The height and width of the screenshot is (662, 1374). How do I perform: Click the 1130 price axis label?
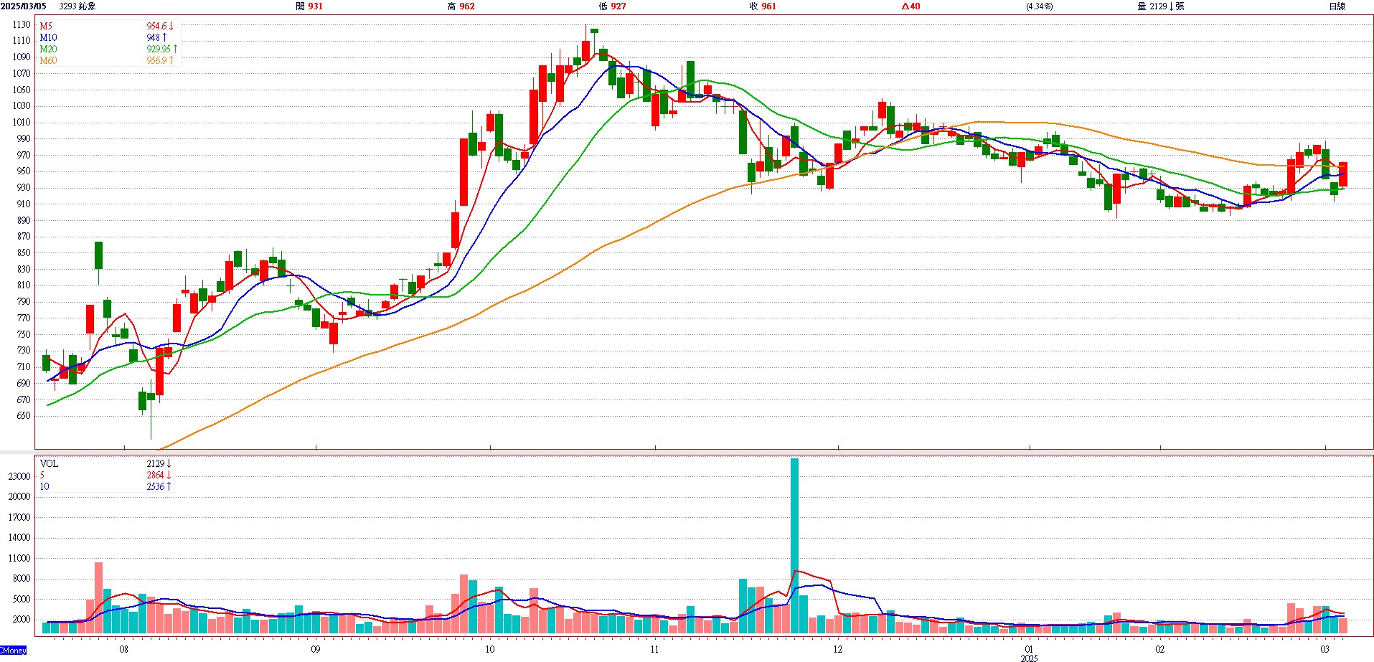coord(22,24)
